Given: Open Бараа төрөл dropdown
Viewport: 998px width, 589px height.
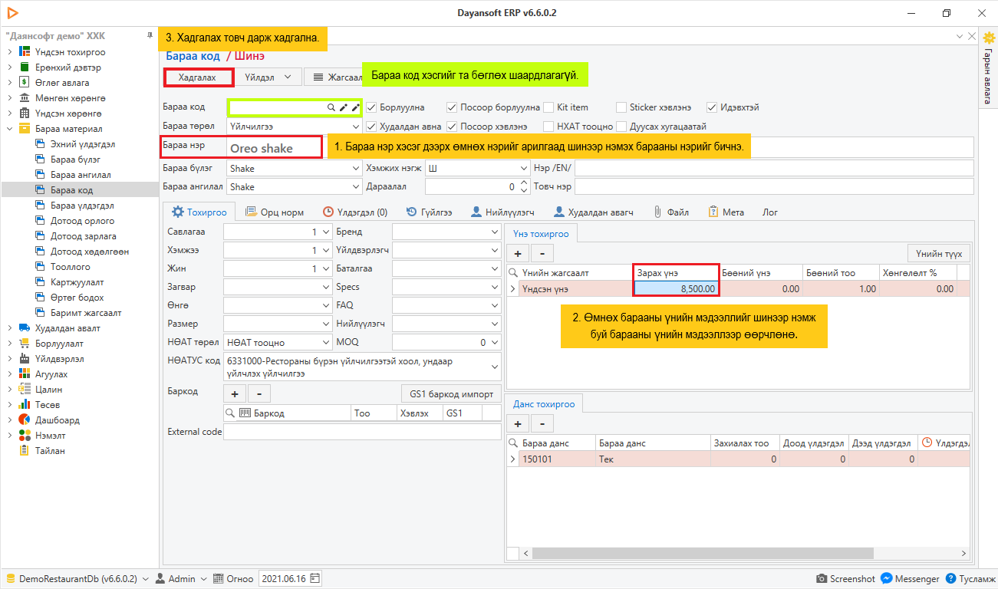Looking at the screenshot, I should point(356,126).
